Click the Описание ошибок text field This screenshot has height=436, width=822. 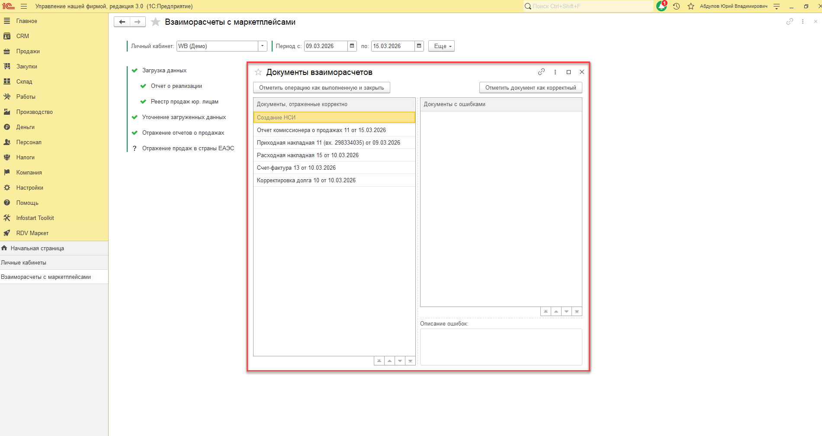[x=501, y=346]
